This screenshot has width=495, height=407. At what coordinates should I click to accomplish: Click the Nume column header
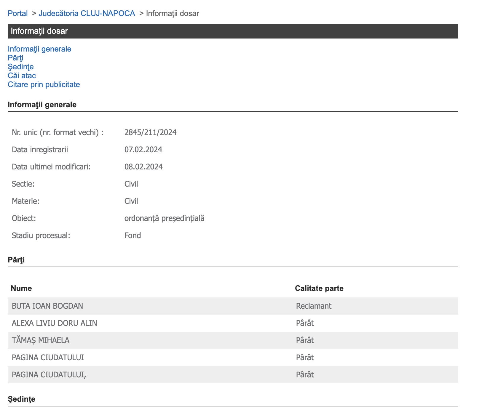click(x=21, y=288)
